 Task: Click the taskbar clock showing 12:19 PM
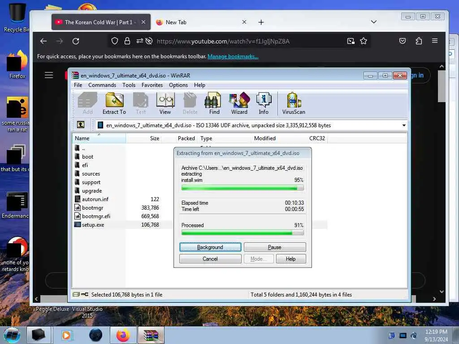tap(436, 335)
